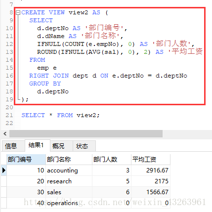Select headcount cell for sales row
The image size is (212, 212).
tap(112, 192)
